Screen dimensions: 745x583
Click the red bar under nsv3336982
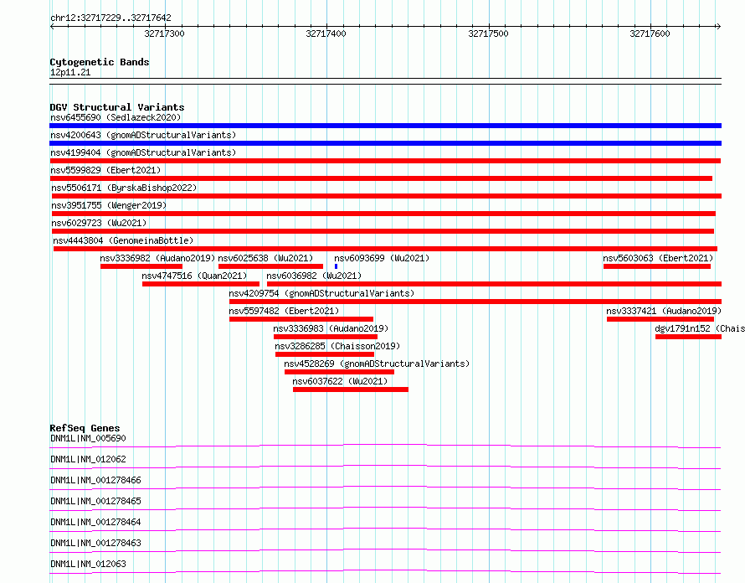point(141,266)
